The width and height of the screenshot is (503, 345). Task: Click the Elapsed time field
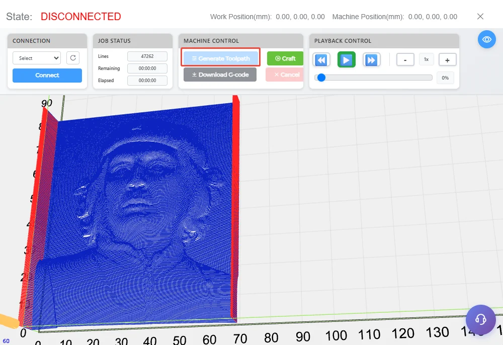tap(147, 80)
